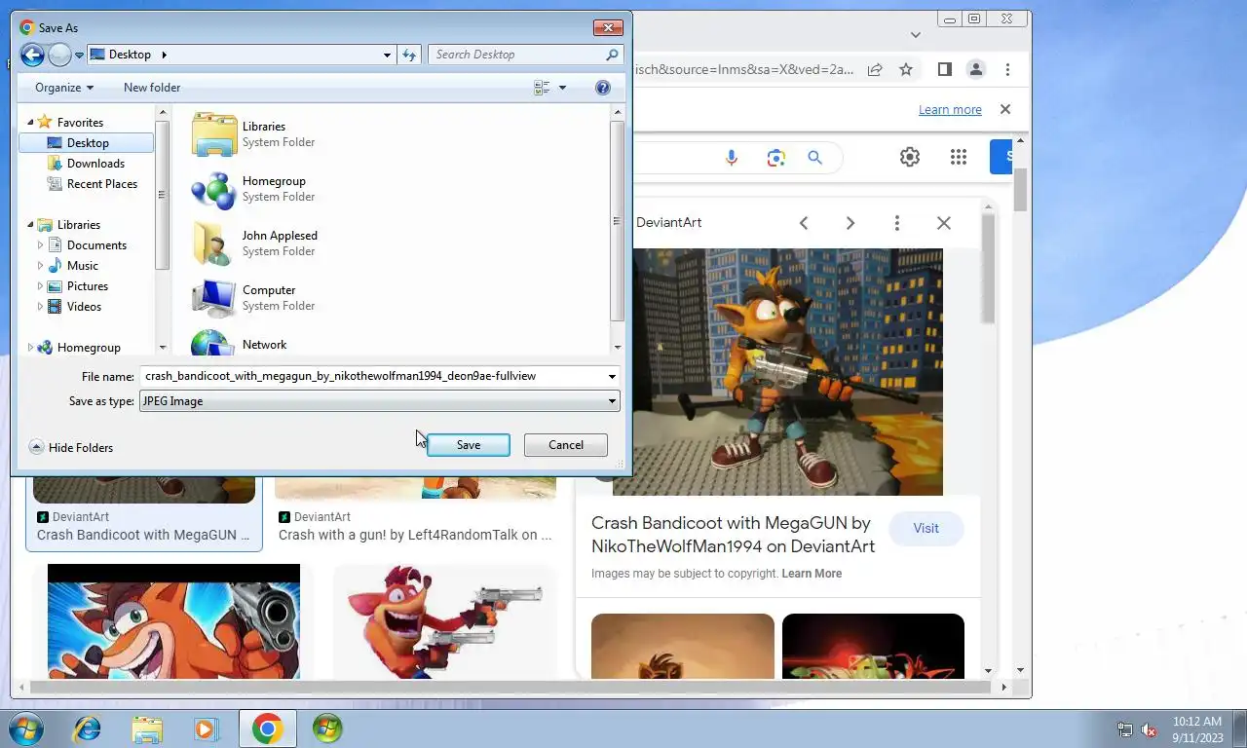Viewport: 1247px width, 748px height.
Task: Click the Visit button
Action: pos(926,528)
